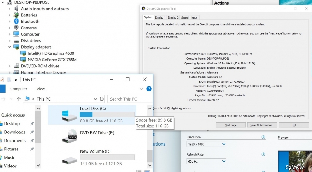The width and height of the screenshot is (312, 172).
Task: Click the DVD/CD-ROM drives icon
Action: (x=16, y=66)
